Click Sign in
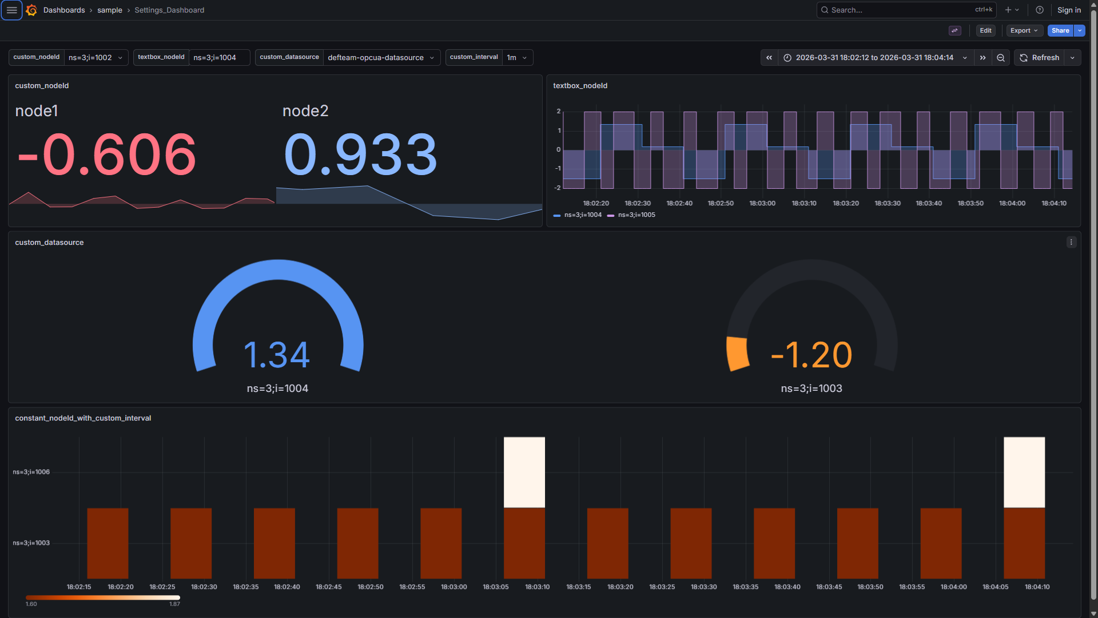This screenshot has height=618, width=1098. 1069,10
